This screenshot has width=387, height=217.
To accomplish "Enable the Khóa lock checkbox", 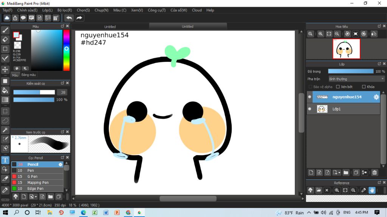I will click(364, 87).
